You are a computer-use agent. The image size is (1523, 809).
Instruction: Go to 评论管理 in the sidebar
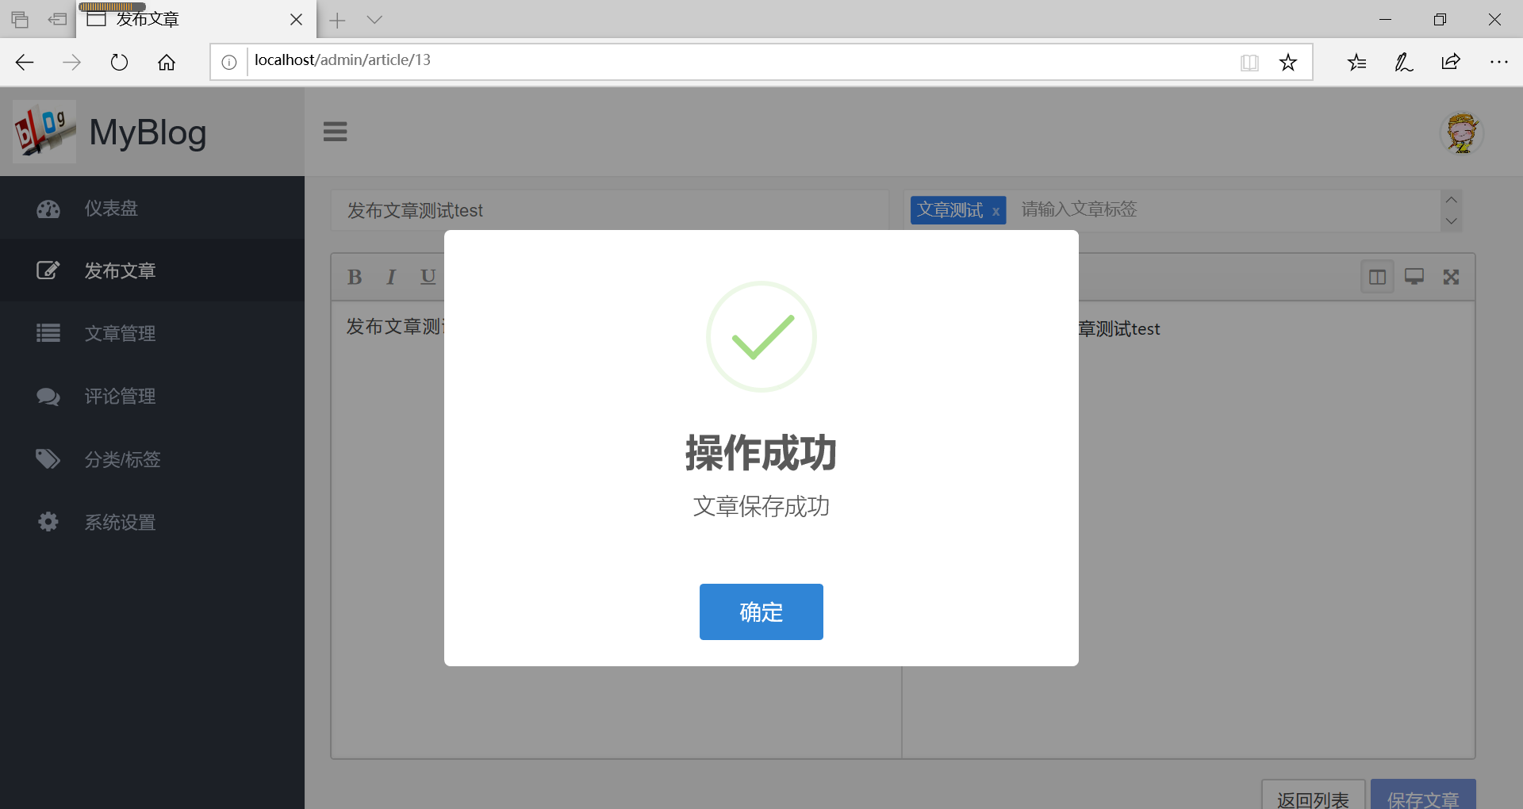point(152,396)
